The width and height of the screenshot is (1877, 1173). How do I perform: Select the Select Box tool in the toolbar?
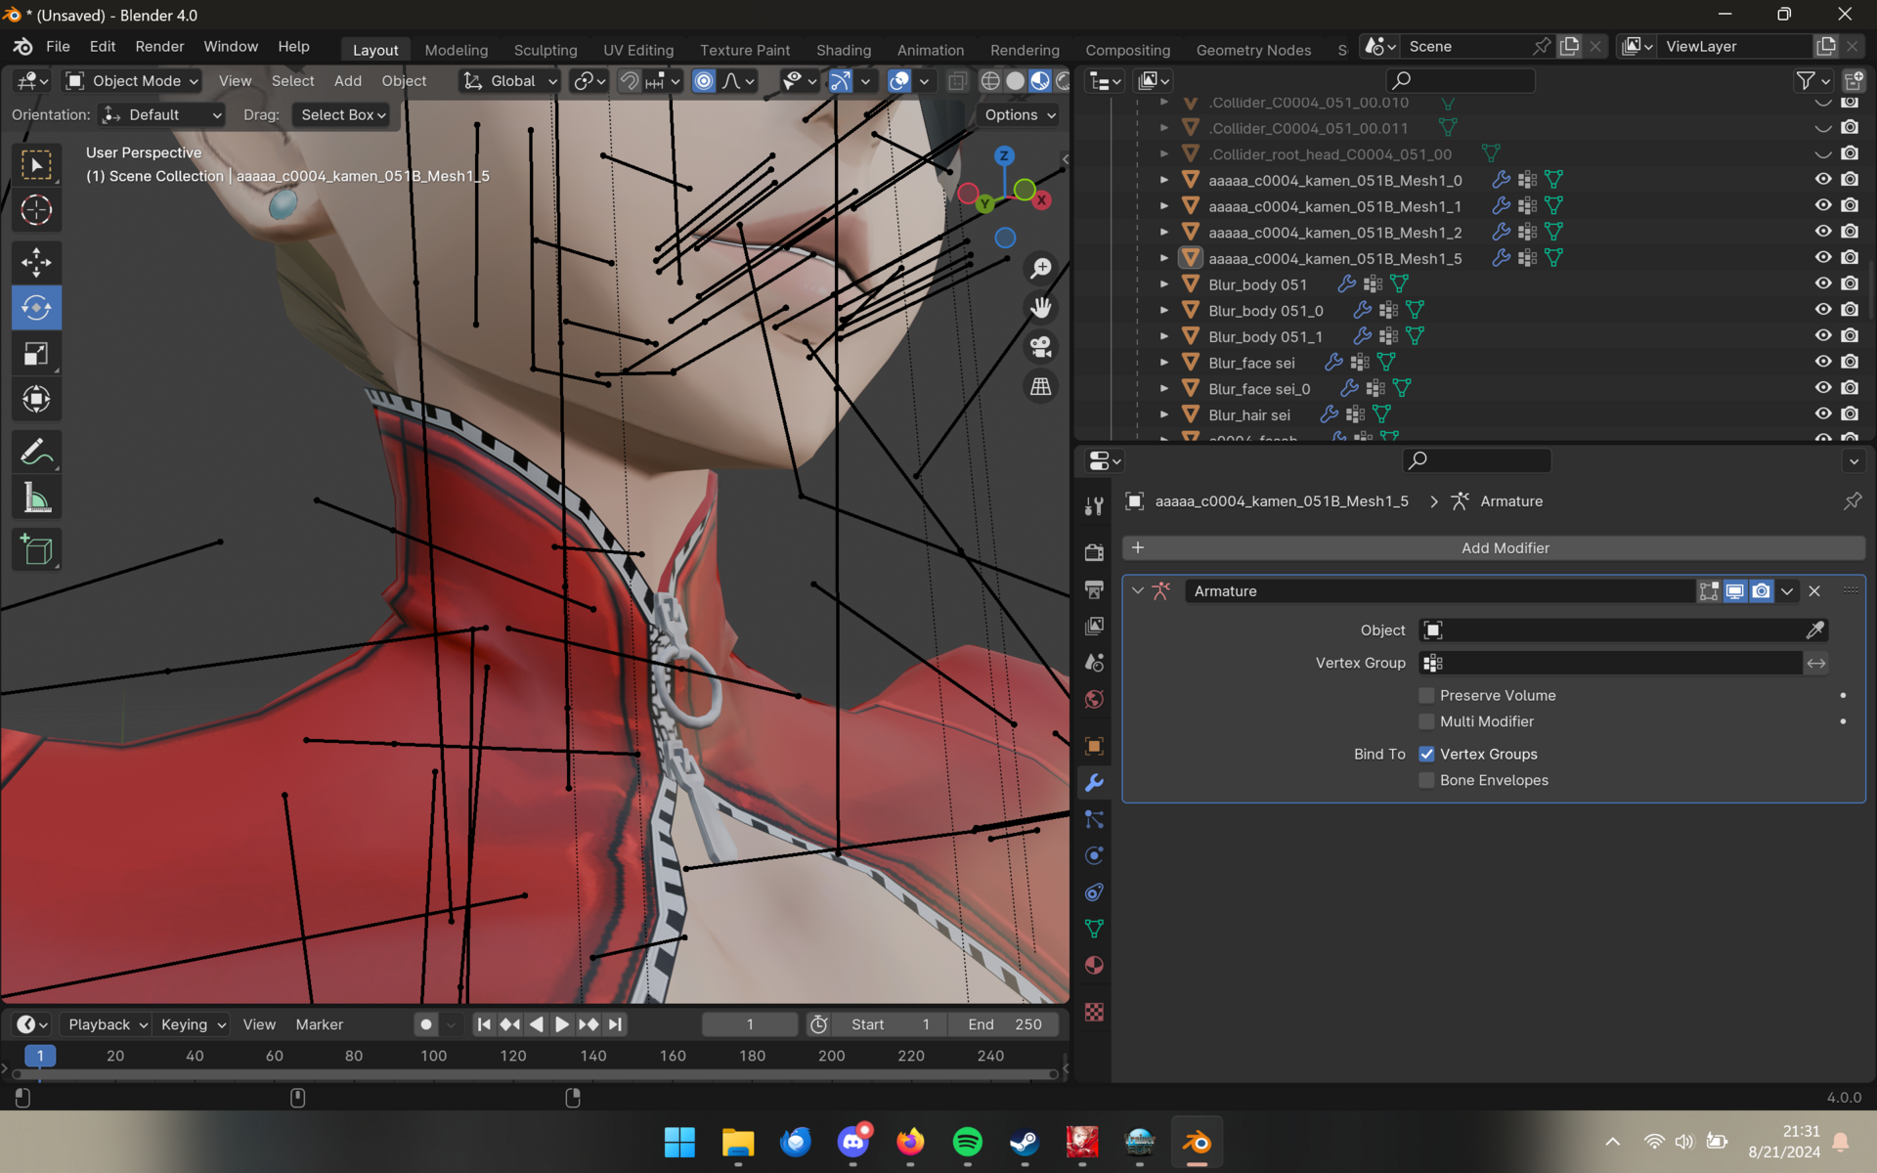(x=36, y=165)
